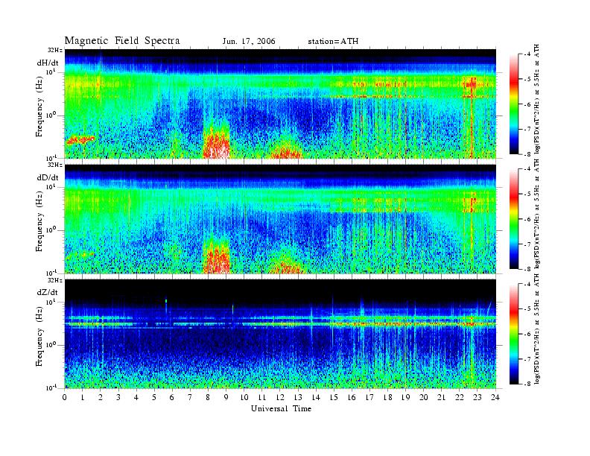The image size is (590, 456).
Task: Click the "23" hour tick label
Action: click(478, 397)
